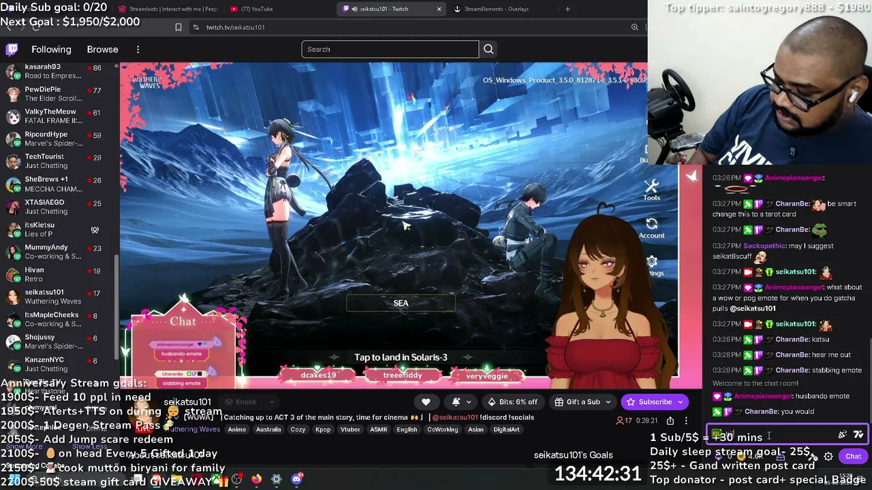Click the English stream tag

[x=407, y=429]
